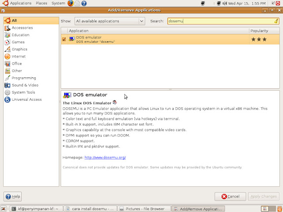The image size is (283, 212).
Task: Click the red power icon top right
Action: tap(278, 3)
